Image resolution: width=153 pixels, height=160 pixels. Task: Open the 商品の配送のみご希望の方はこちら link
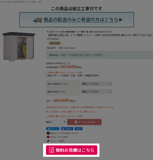tap(81, 20)
